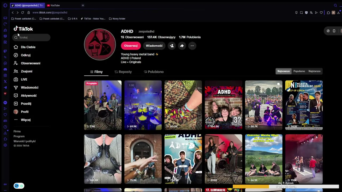Open browser settings gear in sidebar

click(5, 145)
